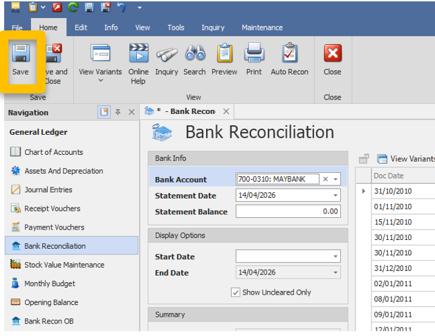Open Journal Entries in Navigation

point(48,189)
